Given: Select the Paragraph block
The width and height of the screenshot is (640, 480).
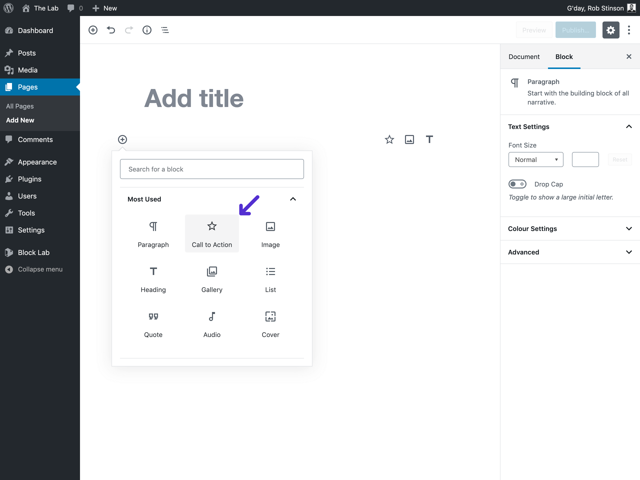Looking at the screenshot, I should click(153, 233).
